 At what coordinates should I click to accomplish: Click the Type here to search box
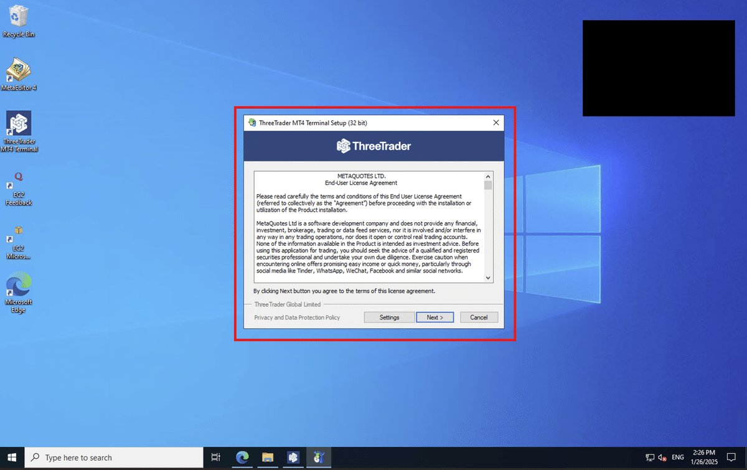(114, 458)
